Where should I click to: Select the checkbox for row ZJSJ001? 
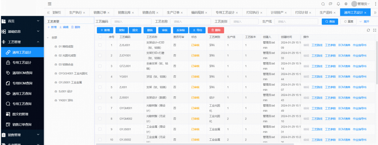click(x=100, y=45)
